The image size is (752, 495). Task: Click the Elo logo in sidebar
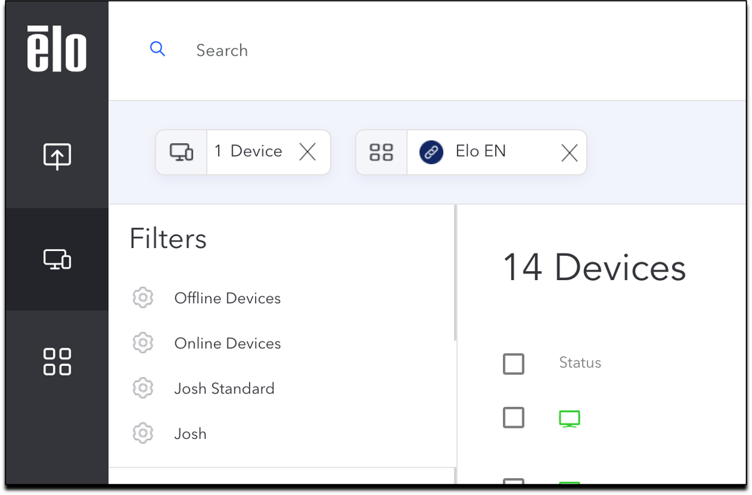click(x=57, y=49)
